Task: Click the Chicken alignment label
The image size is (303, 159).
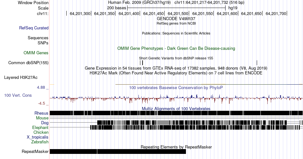Action: 41,132
